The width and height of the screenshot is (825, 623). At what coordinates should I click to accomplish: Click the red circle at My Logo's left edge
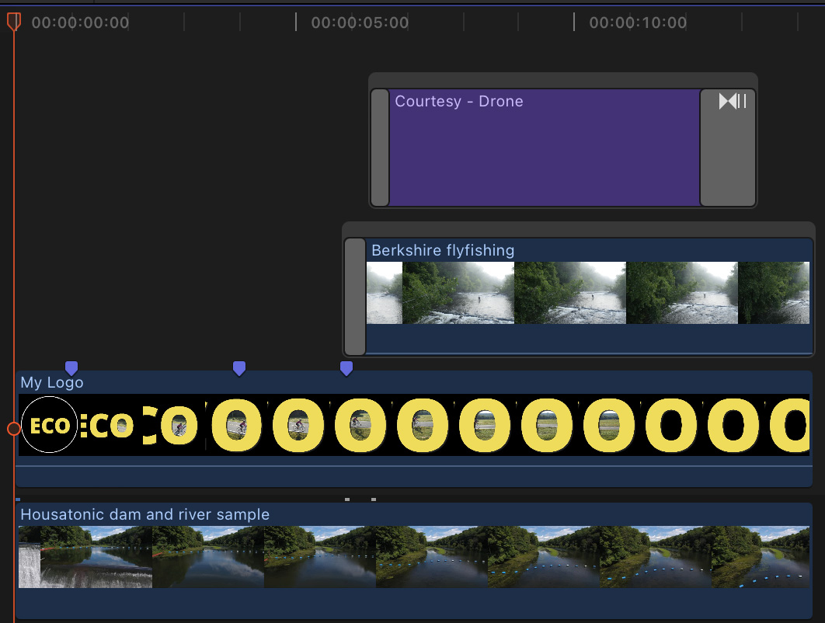pyautogui.click(x=13, y=429)
